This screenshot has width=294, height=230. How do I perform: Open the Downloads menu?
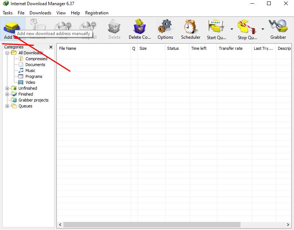coord(40,13)
